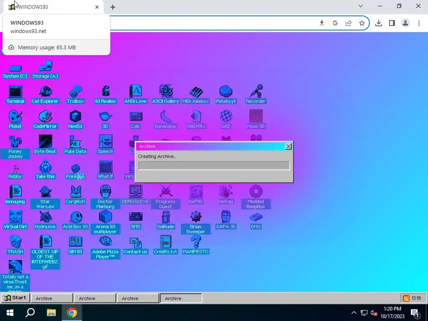Open a new Chrome tab
428x321 pixels.
(113, 7)
